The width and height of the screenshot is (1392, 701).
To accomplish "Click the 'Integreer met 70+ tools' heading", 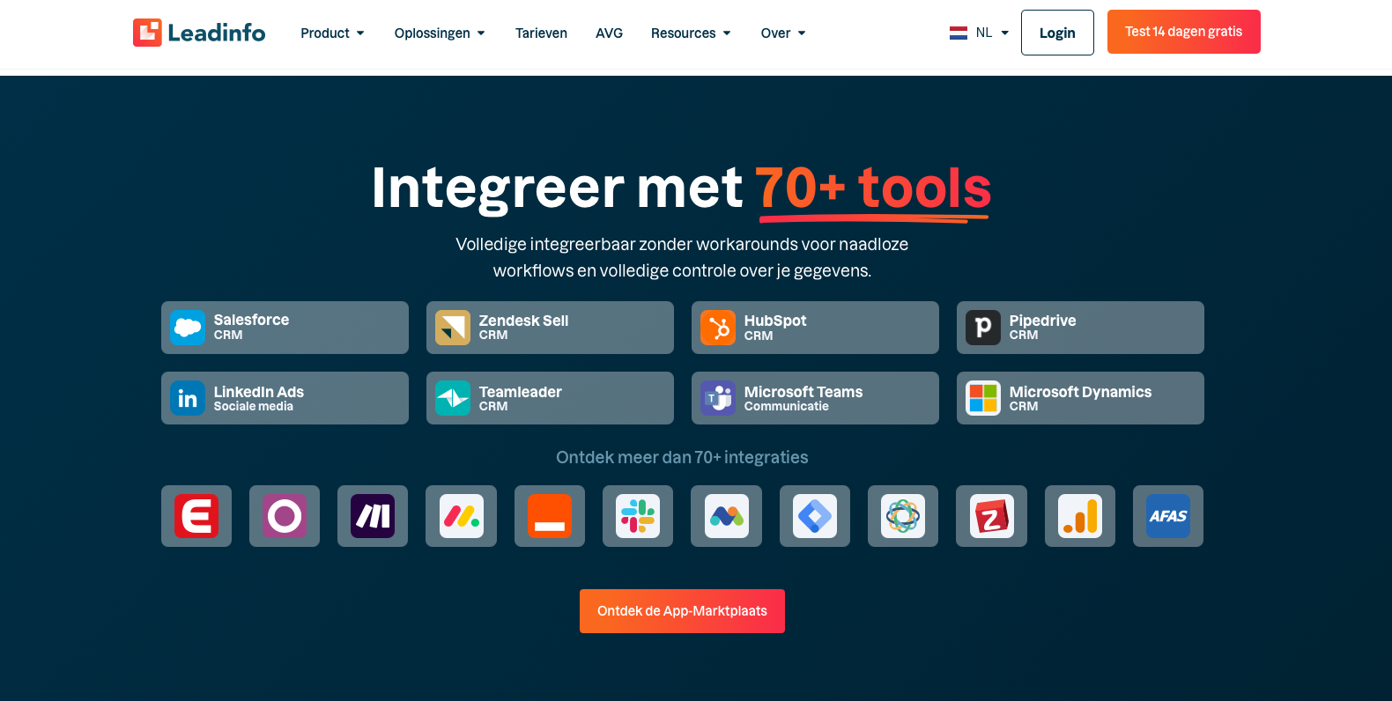I will [x=681, y=188].
